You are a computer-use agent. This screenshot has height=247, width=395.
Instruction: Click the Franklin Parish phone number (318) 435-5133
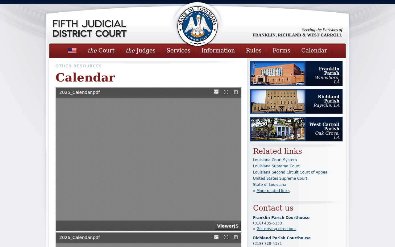pyautogui.click(x=268, y=223)
